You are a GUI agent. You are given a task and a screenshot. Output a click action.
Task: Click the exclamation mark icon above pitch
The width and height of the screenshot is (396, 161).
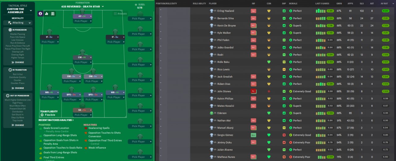tap(53, 14)
